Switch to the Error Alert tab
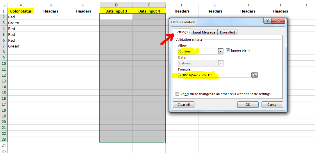This screenshot has width=315, height=153. pos(228,32)
